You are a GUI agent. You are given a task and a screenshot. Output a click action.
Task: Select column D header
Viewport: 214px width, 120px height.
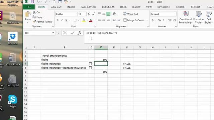(x=101, y=47)
